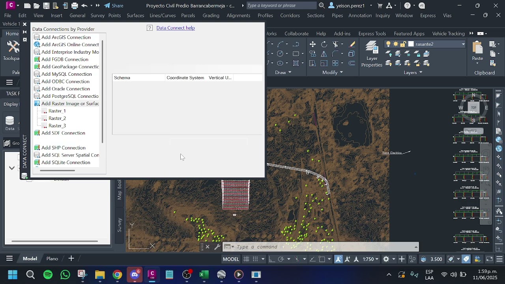Open Spotify from the Windows taskbar
Viewport: 505px width, 284px height.
(48, 275)
